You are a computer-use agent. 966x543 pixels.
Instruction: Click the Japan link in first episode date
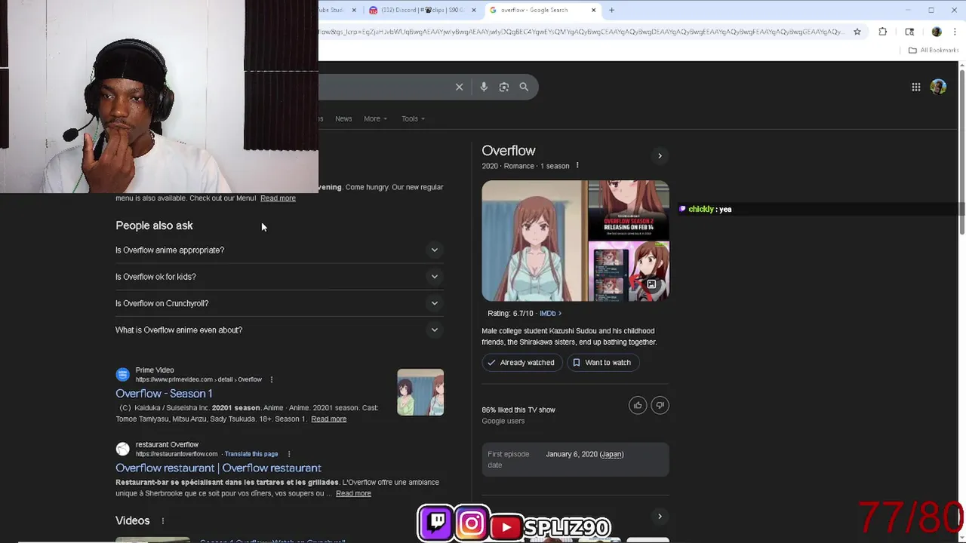(611, 454)
